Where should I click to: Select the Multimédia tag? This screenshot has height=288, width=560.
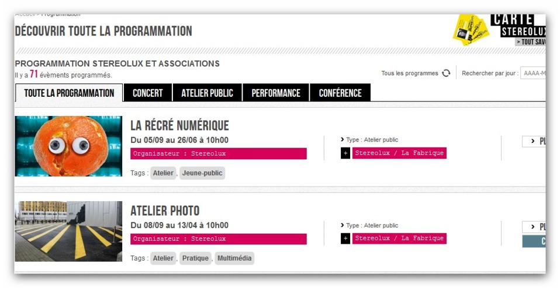tap(234, 258)
